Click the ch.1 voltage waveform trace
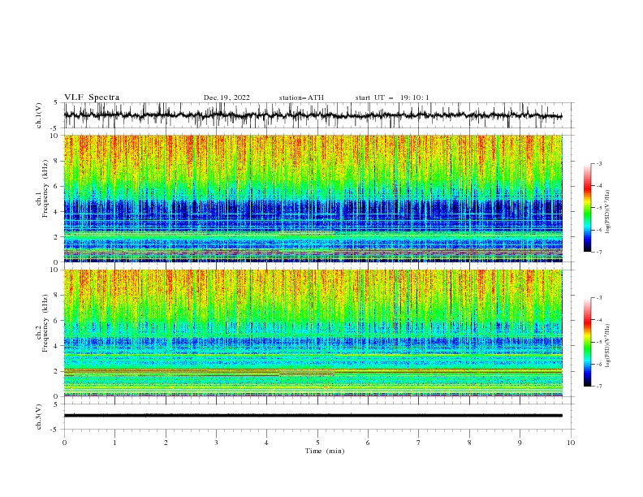643x497 pixels. (x=313, y=115)
